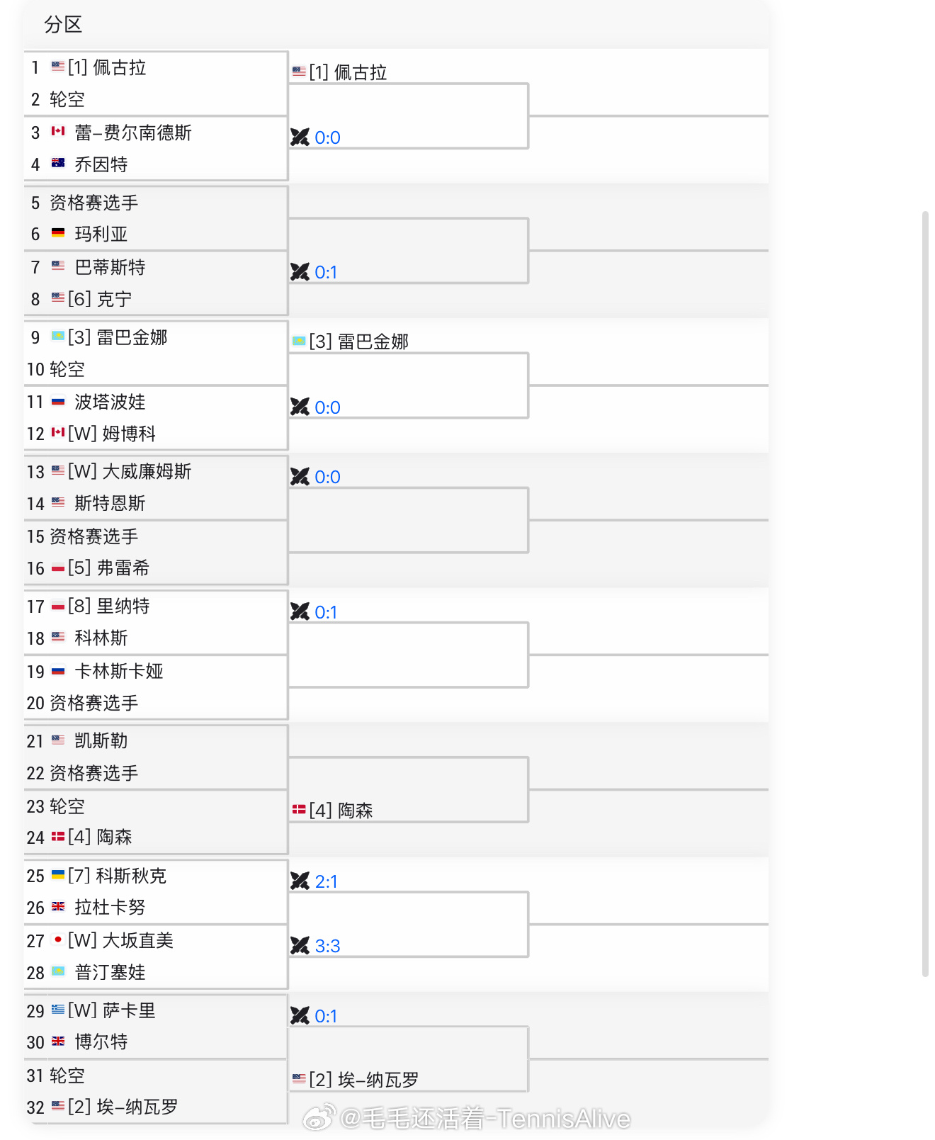Open the 3:3 head-to-head score link
This screenshot has width=935, height=1140.
[x=327, y=946]
